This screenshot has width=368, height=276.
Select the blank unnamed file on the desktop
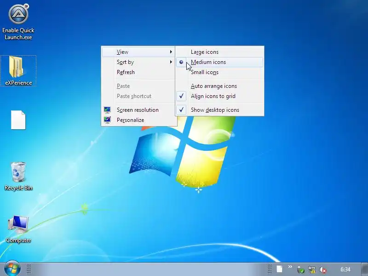[18, 120]
